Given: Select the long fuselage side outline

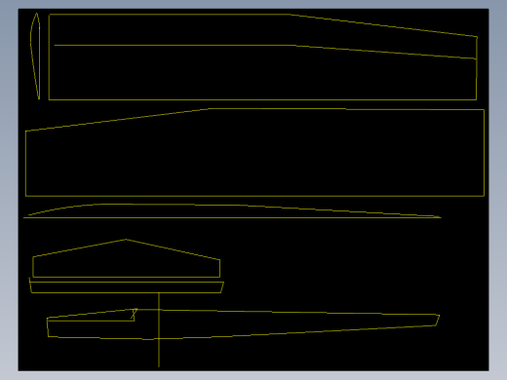Looking at the screenshot, I should point(243,324).
